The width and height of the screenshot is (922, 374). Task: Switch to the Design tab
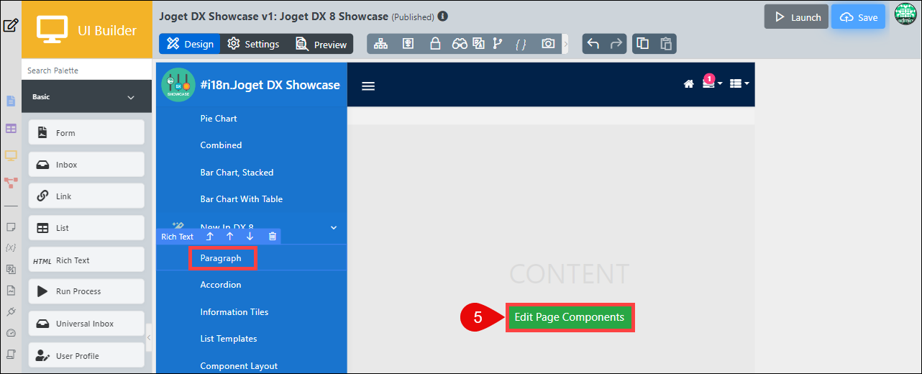[x=191, y=44]
